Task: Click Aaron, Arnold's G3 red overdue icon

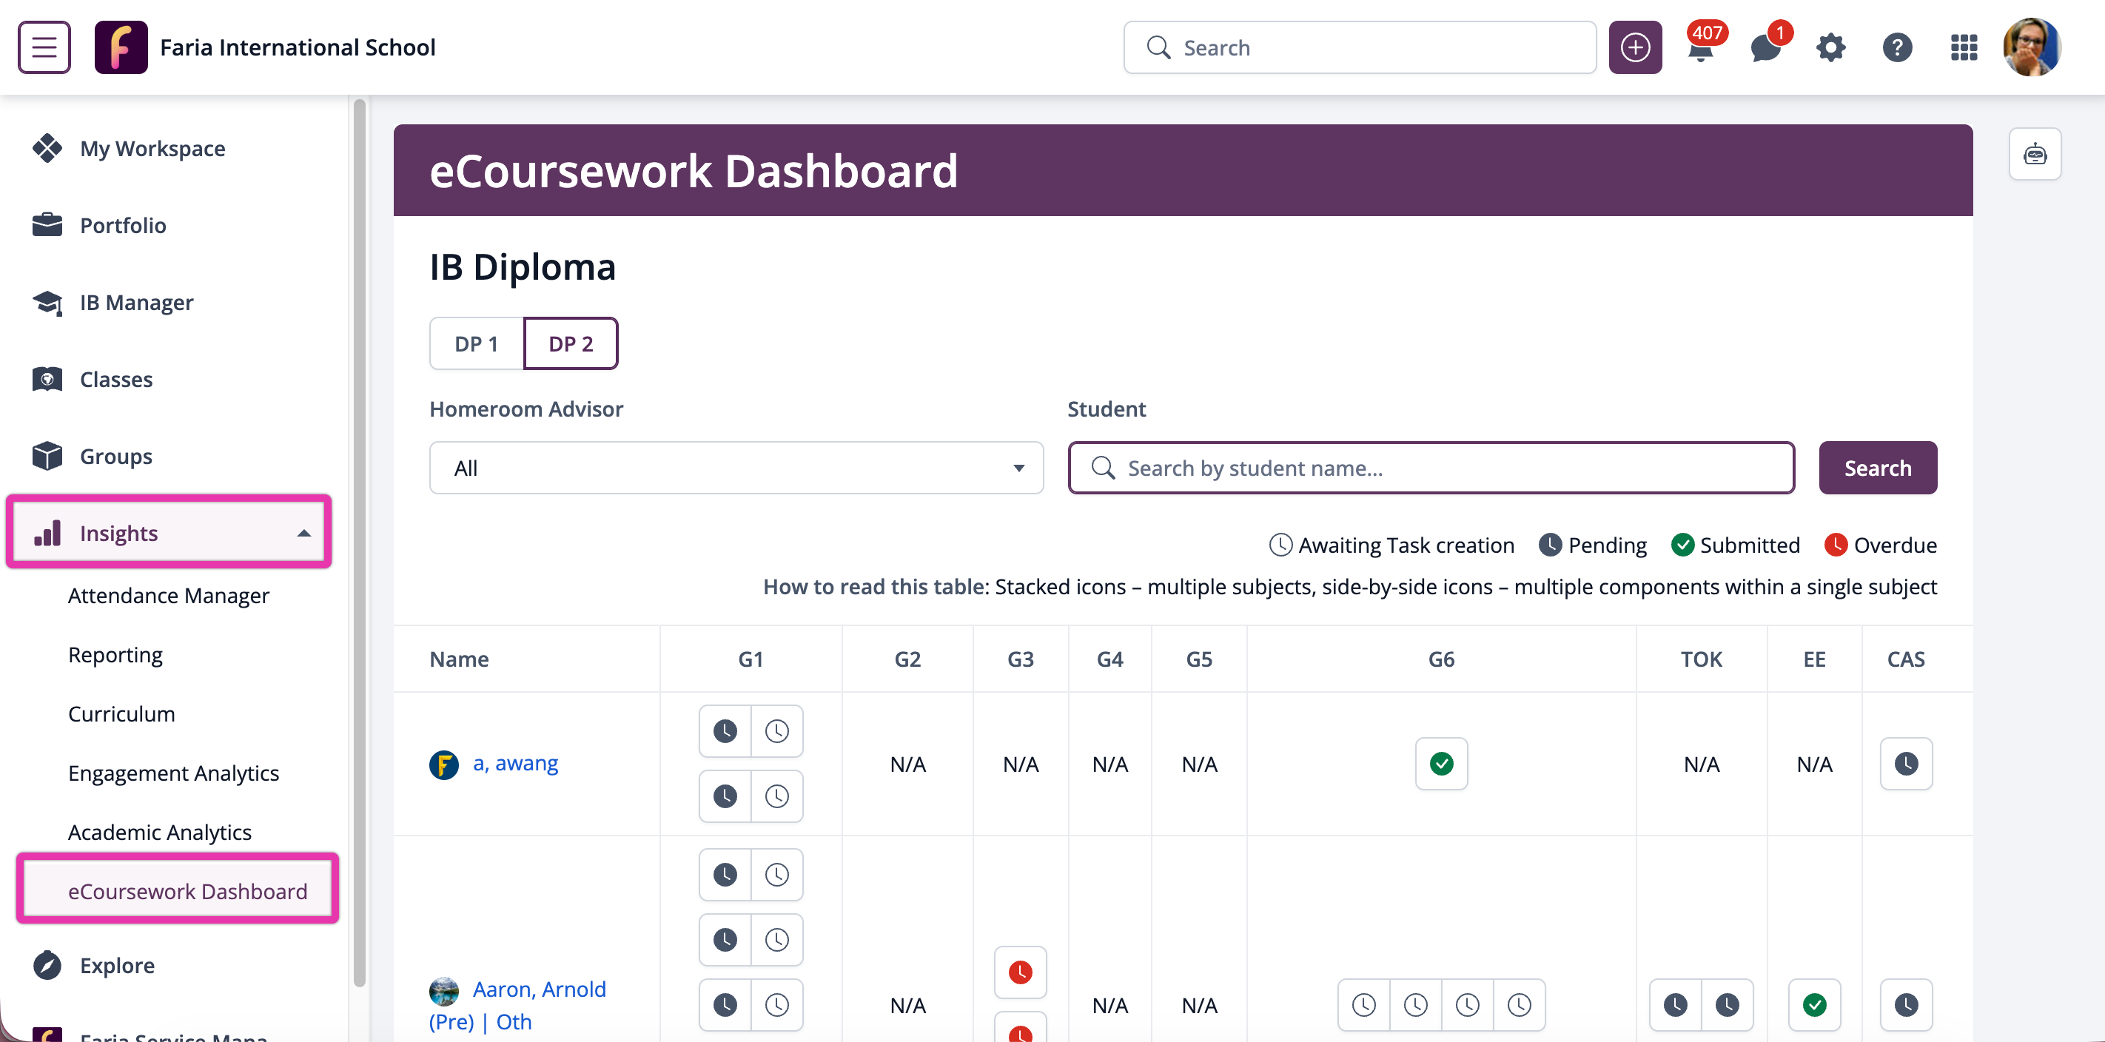Action: (x=1020, y=972)
